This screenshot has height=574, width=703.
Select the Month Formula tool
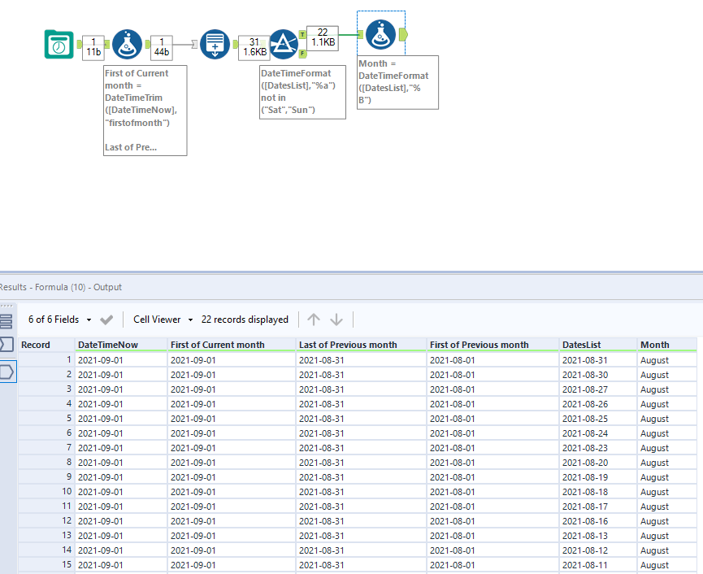[x=380, y=34]
